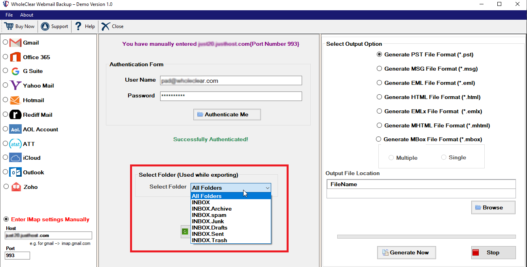Click the export progress bar
The height and width of the screenshot is (267, 527).
426,237
